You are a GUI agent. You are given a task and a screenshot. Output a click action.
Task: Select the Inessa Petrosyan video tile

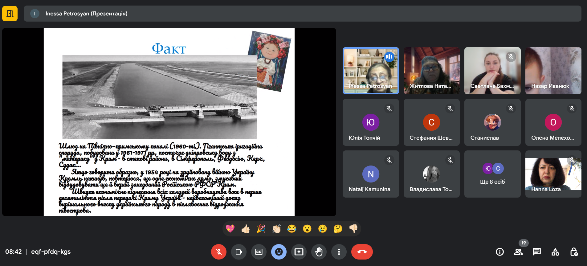click(371, 71)
